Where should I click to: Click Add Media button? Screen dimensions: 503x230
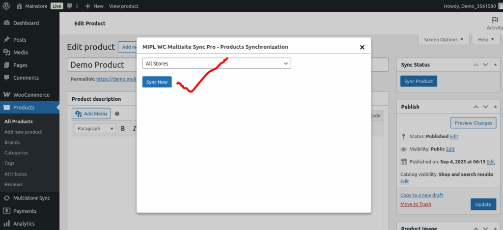91,114
